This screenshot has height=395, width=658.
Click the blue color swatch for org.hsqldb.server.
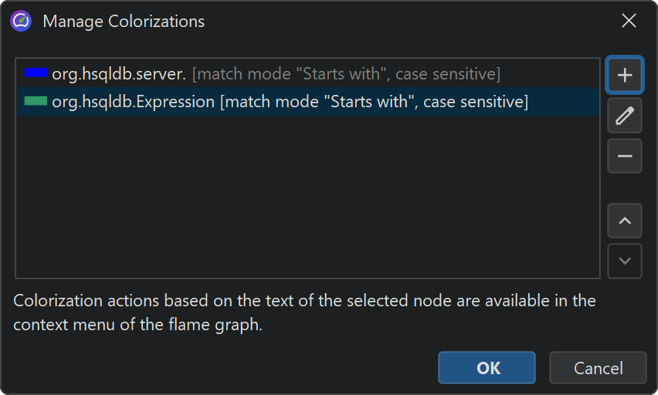click(x=36, y=73)
